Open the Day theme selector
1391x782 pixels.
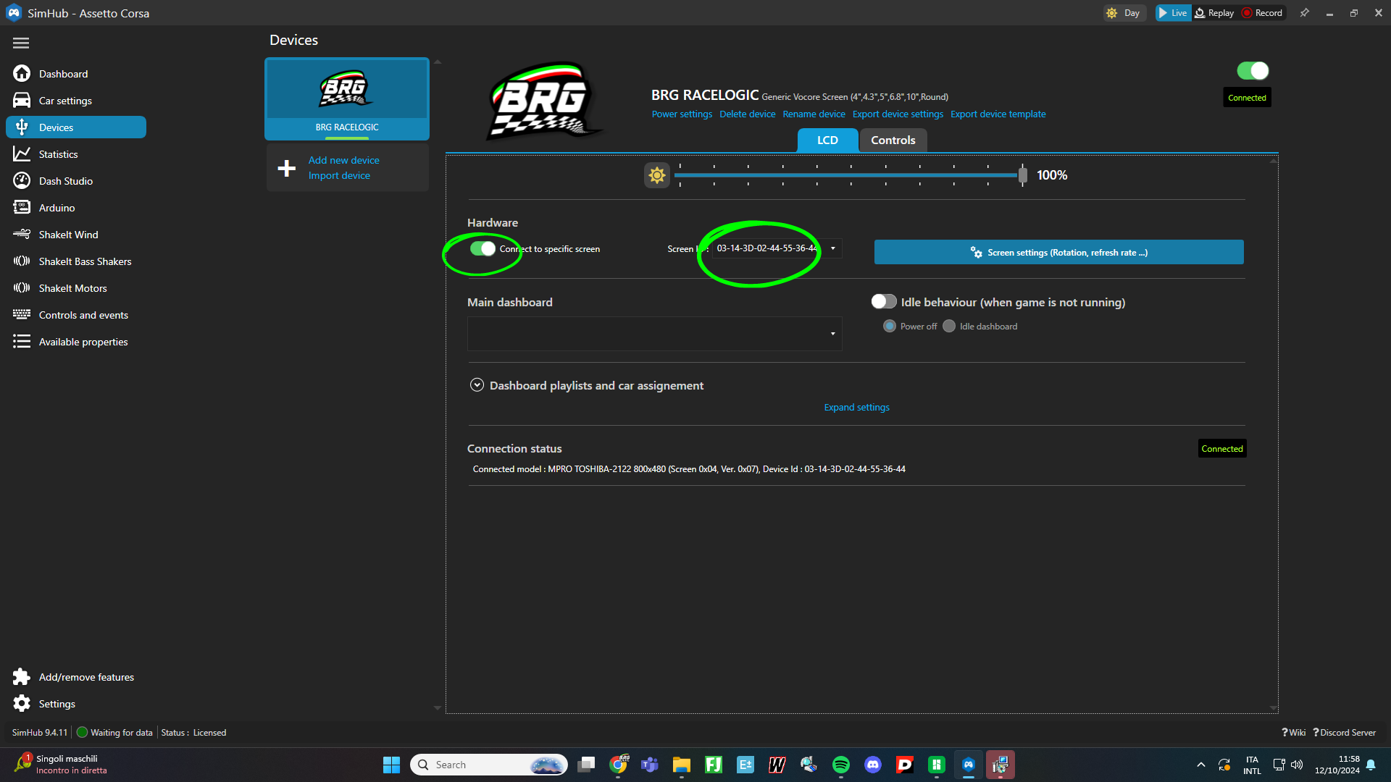[x=1124, y=13]
